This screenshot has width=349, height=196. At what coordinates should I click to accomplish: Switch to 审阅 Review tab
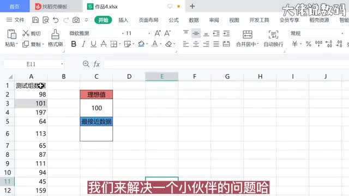214,20
